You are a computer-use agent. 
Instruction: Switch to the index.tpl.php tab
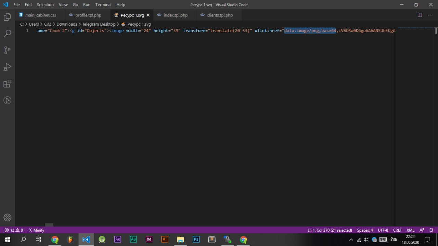point(175,15)
